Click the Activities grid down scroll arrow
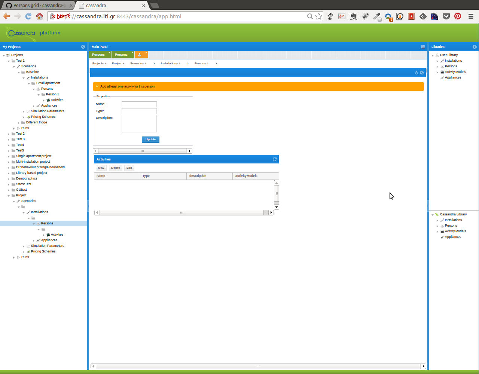Screen dimensions: 479x374 pos(277,207)
